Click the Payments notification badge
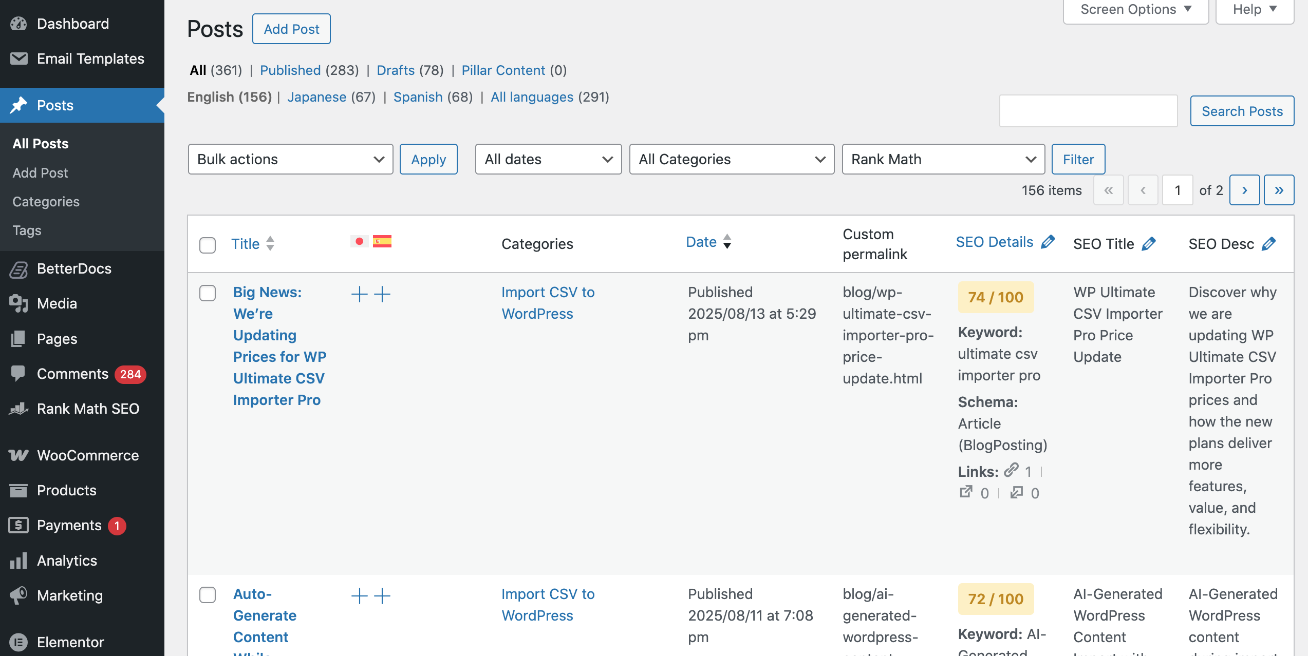The width and height of the screenshot is (1308, 656). pyautogui.click(x=117, y=526)
